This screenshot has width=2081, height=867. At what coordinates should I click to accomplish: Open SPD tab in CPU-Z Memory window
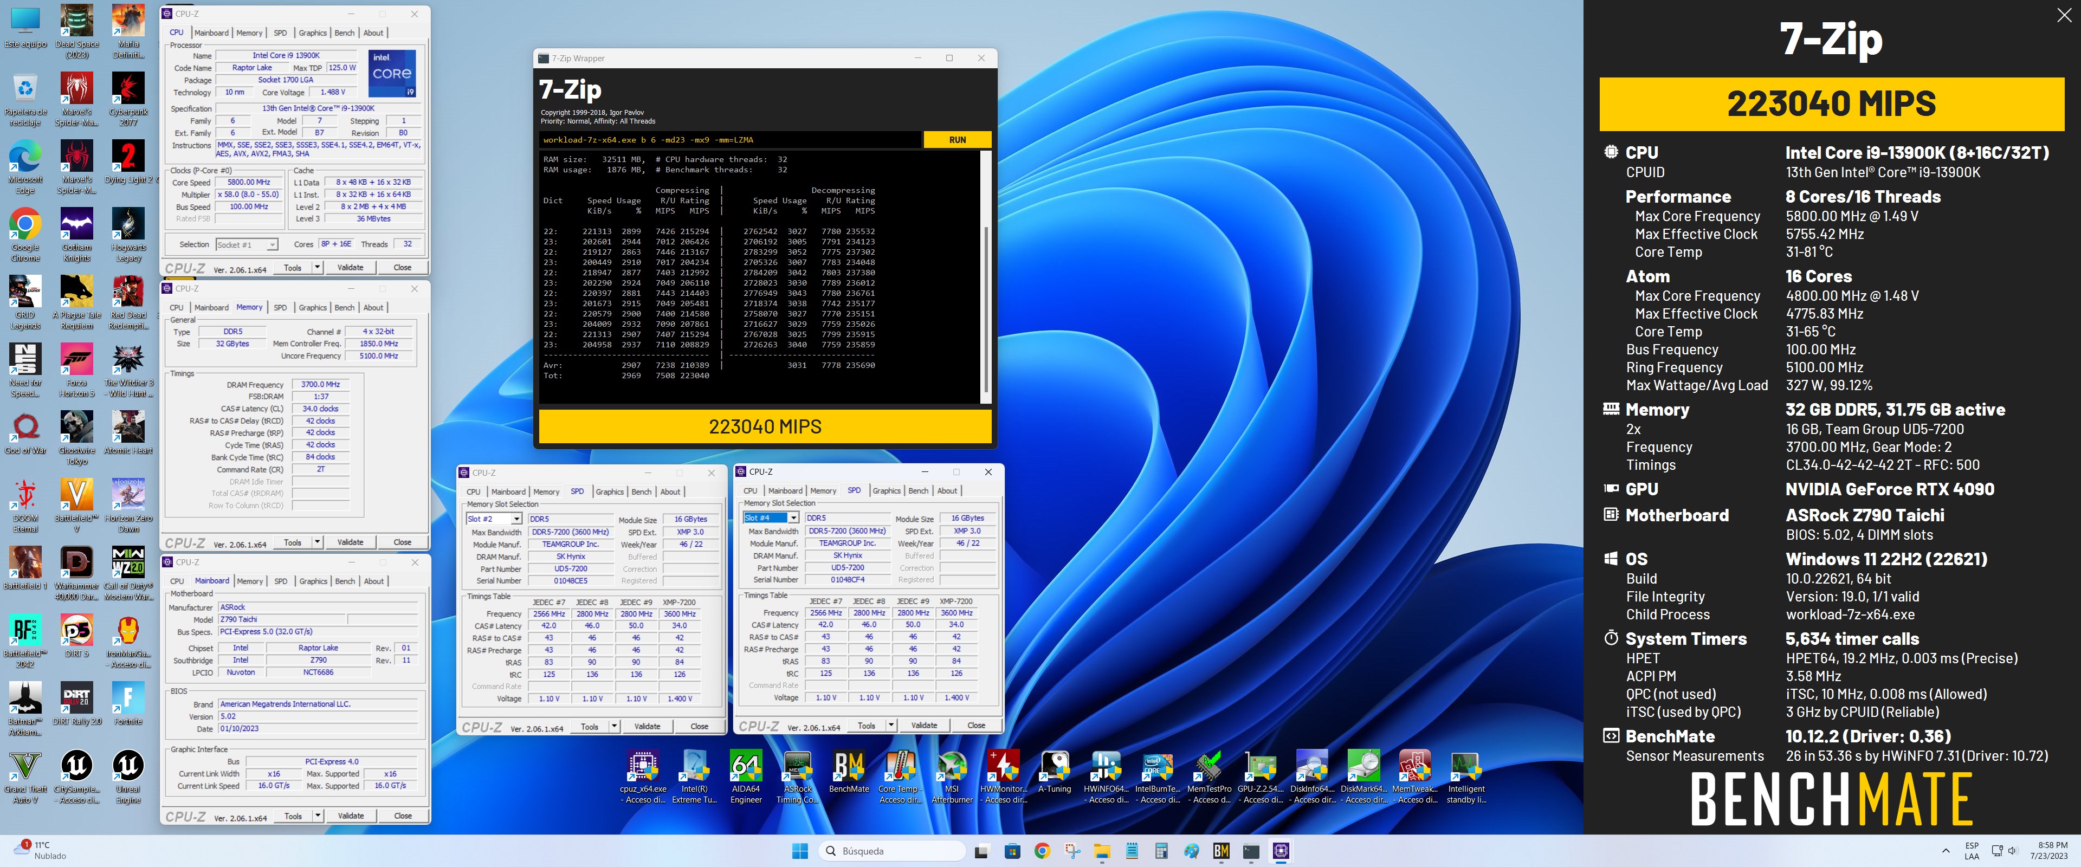[x=280, y=308]
